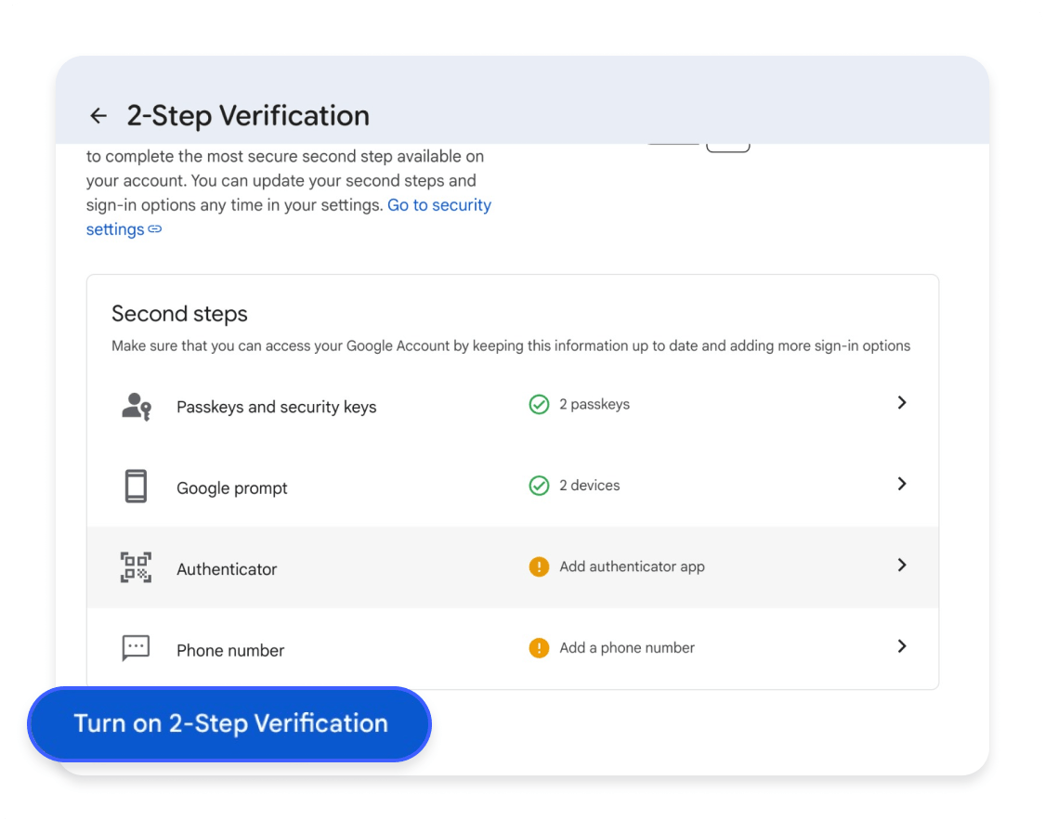Select the Google prompt label
The image size is (1045, 832).
[x=232, y=488]
